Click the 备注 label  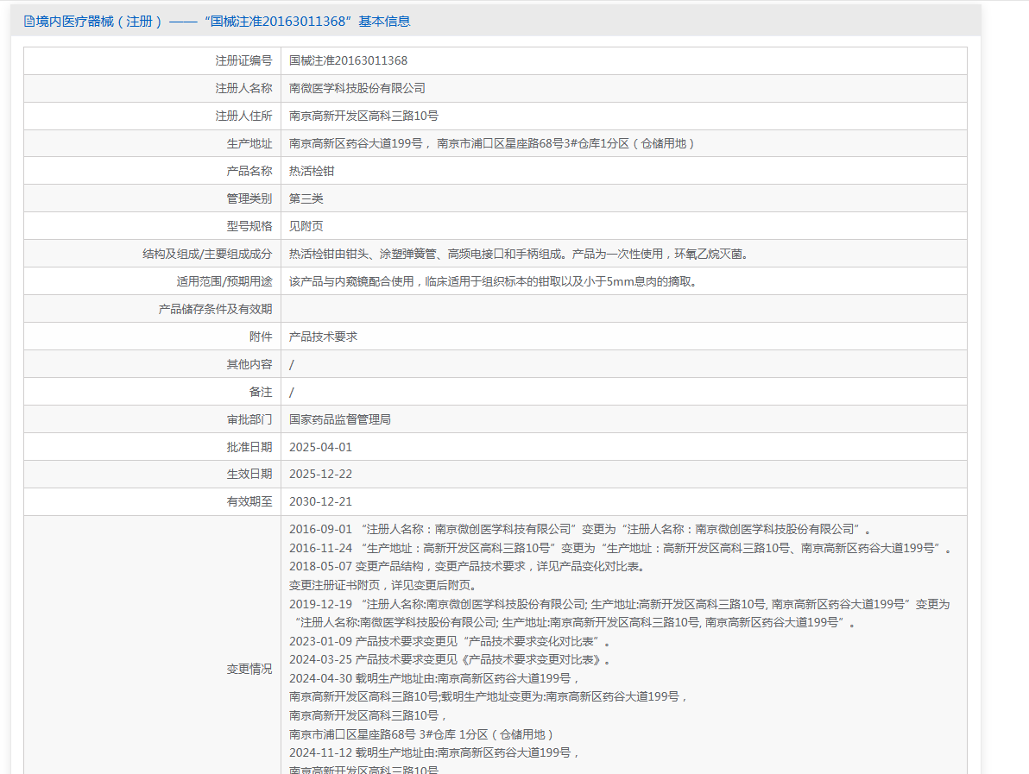pyautogui.click(x=261, y=392)
